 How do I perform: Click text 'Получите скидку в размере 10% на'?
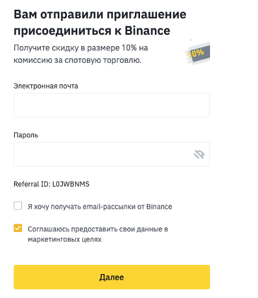pyautogui.click(x=81, y=48)
